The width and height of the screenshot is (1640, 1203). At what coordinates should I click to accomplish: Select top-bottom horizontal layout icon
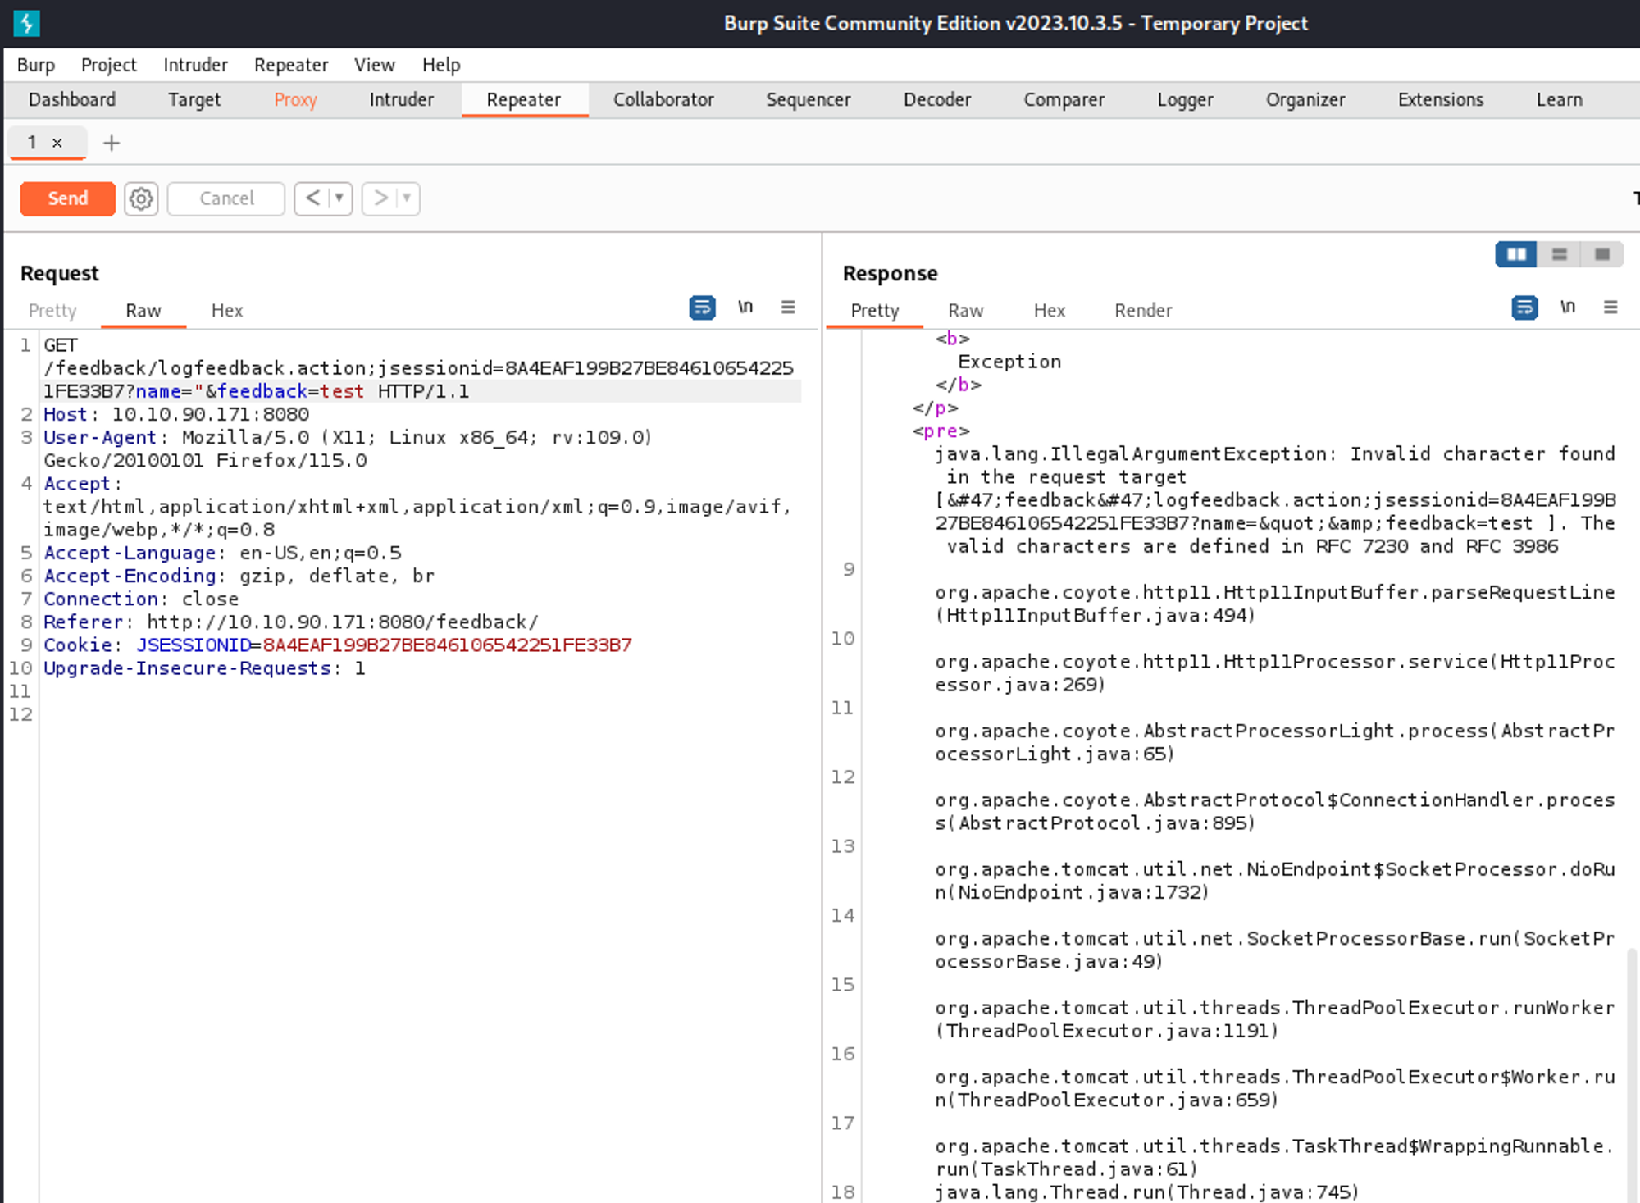[x=1559, y=254]
